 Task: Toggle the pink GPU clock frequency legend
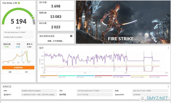click(x=158, y=76)
